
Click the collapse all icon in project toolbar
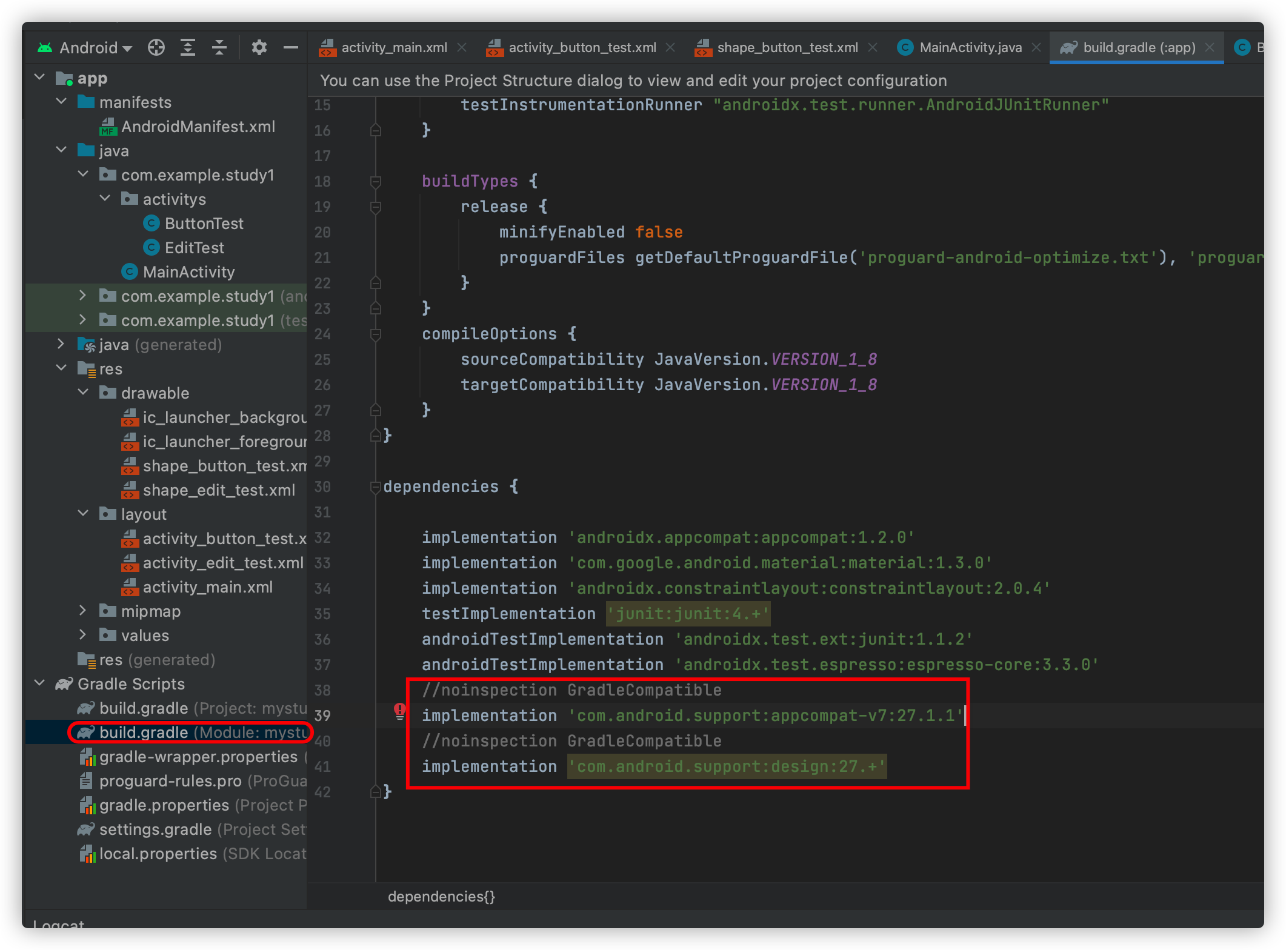(219, 47)
